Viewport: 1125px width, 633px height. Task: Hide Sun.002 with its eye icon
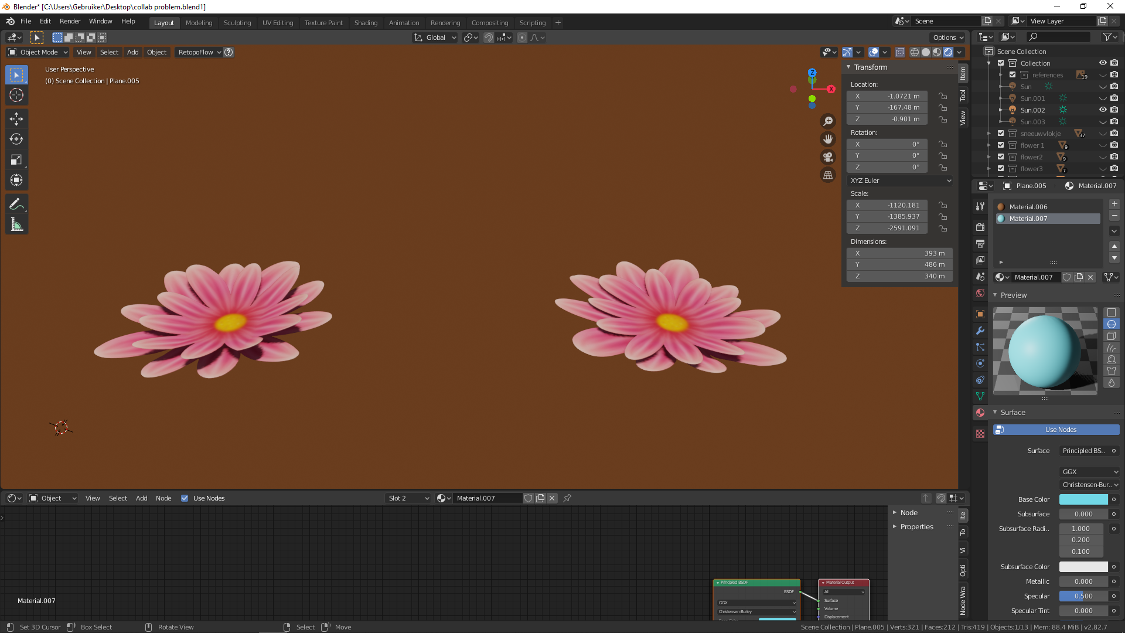point(1102,110)
